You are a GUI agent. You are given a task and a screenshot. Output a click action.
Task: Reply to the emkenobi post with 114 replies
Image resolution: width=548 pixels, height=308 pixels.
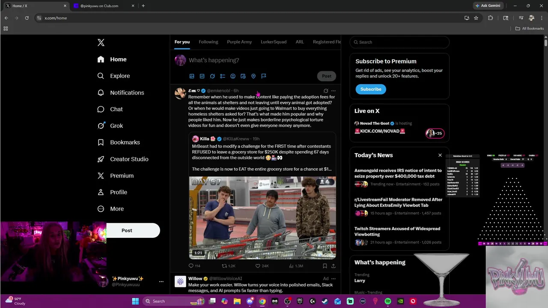click(195, 266)
